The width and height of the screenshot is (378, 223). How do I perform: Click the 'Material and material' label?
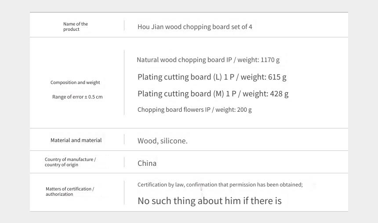pyautogui.click(x=76, y=140)
